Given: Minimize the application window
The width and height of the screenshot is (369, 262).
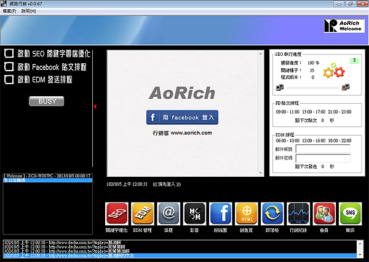Looking at the screenshot, I should click(x=339, y=4).
